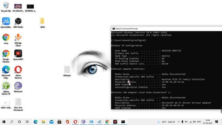Click the host name DESKTOP-6RM7TSF
222x125 pixels.
[171, 51]
